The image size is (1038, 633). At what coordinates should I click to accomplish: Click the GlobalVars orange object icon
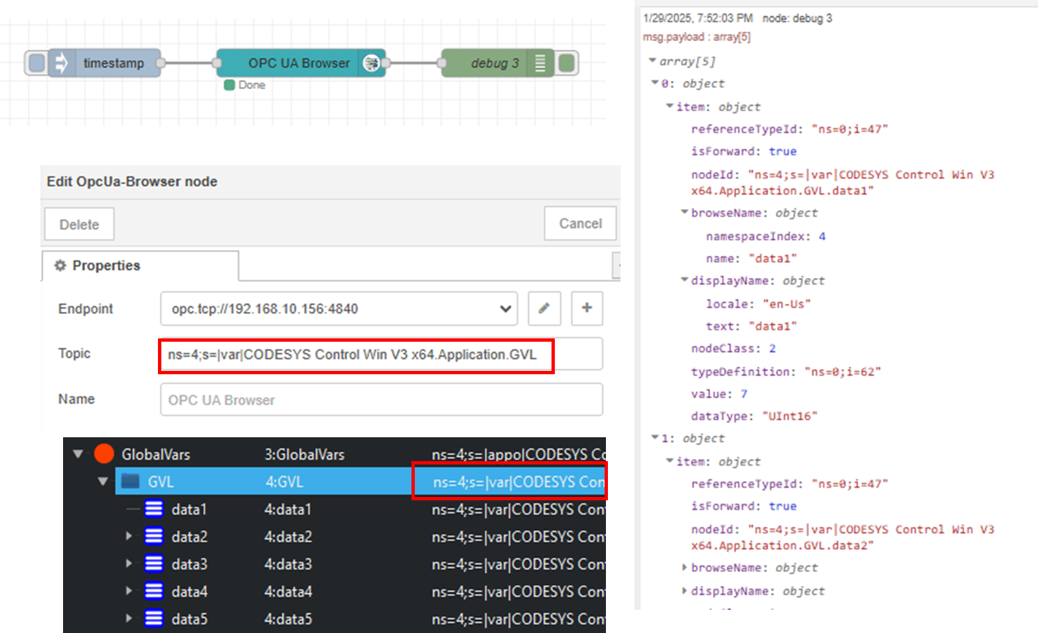(x=104, y=454)
